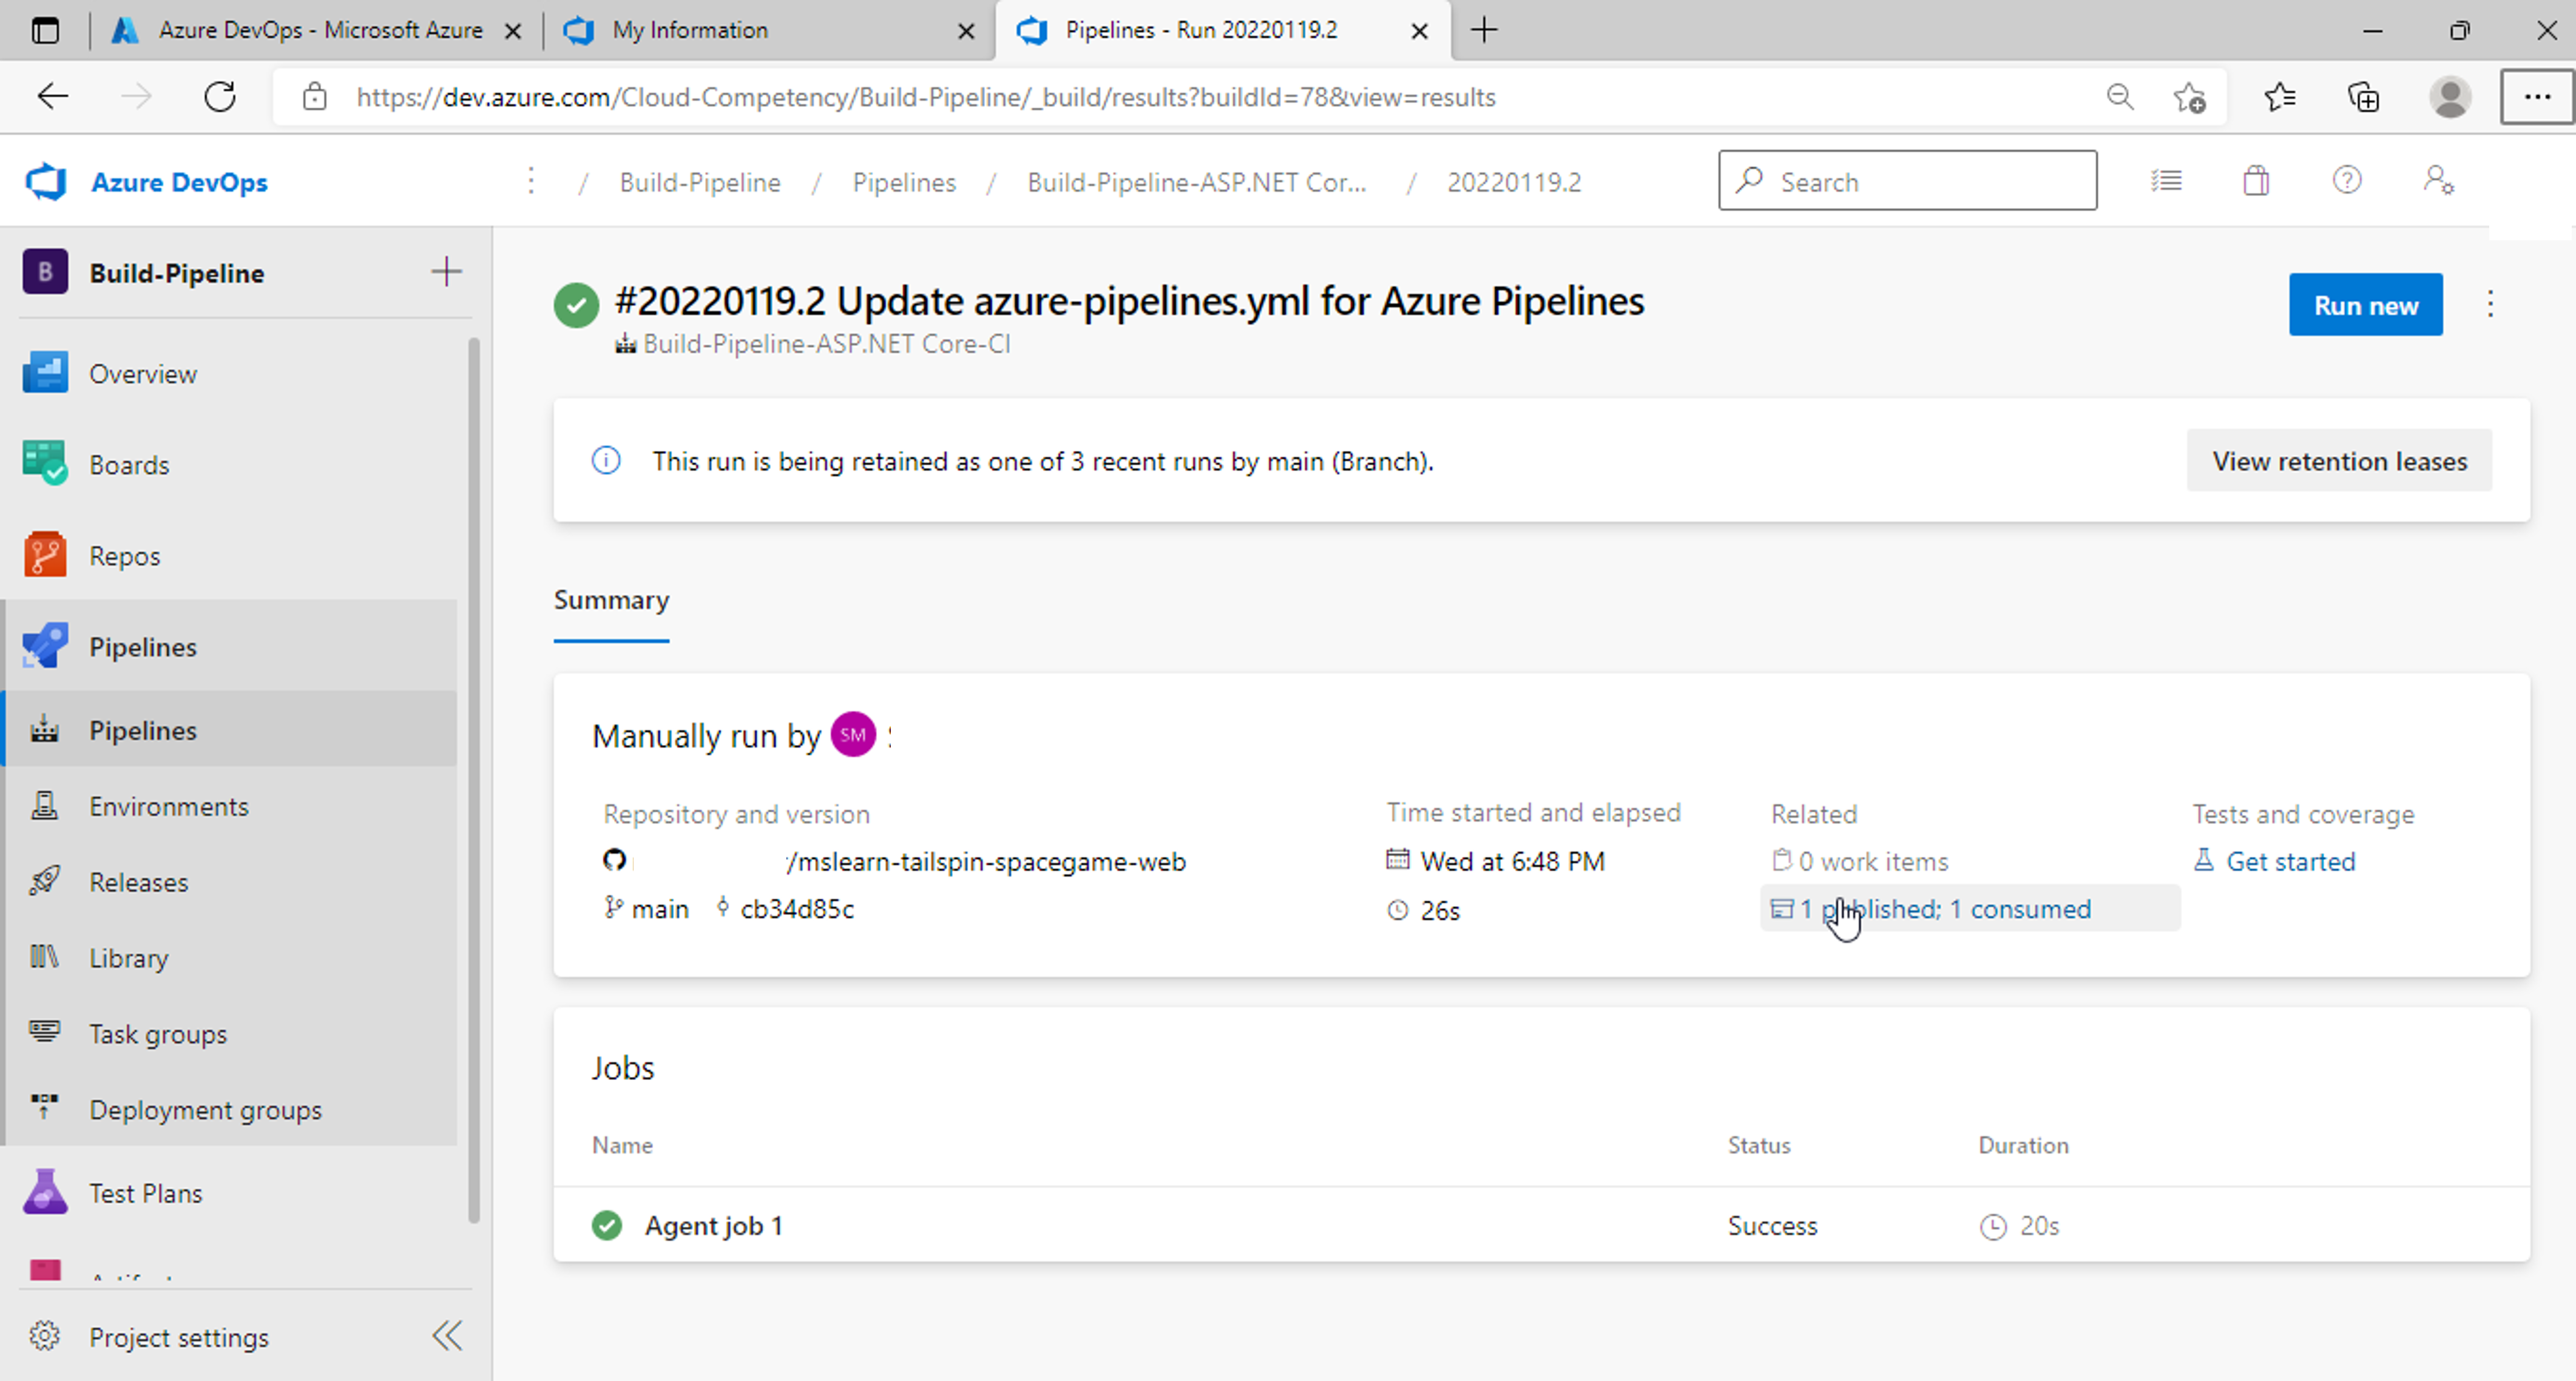Click the Status column header
The height and width of the screenshot is (1381, 2576).
click(x=1759, y=1145)
